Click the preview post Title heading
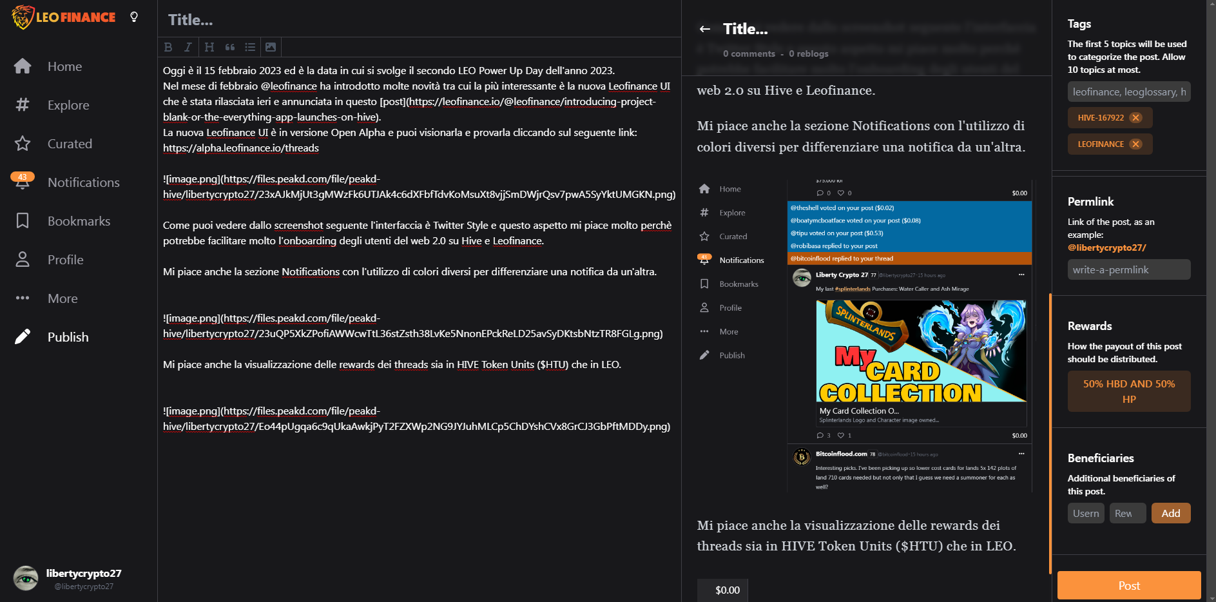The width and height of the screenshot is (1216, 602). pyautogui.click(x=746, y=29)
